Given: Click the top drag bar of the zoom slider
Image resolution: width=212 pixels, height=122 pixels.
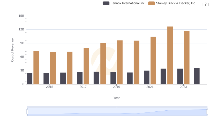Looking at the screenshot, I should click(x=117, y=107).
